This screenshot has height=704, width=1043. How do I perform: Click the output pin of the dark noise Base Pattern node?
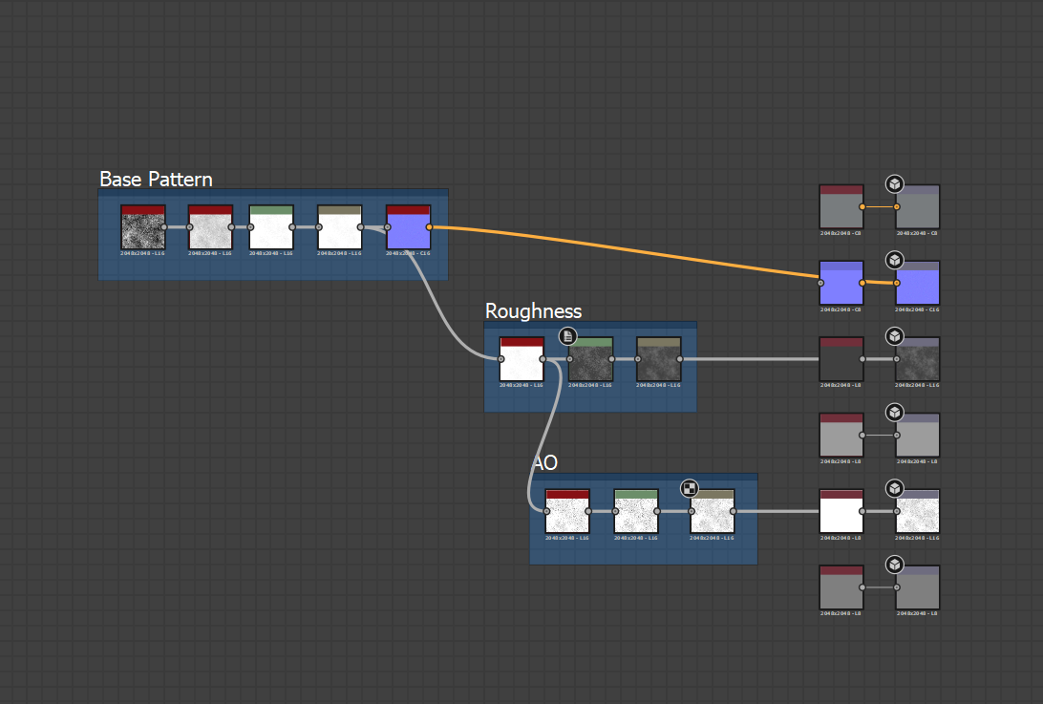coord(163,227)
